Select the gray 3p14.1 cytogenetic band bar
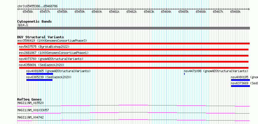The image size is (258, 124). tap(133, 28)
